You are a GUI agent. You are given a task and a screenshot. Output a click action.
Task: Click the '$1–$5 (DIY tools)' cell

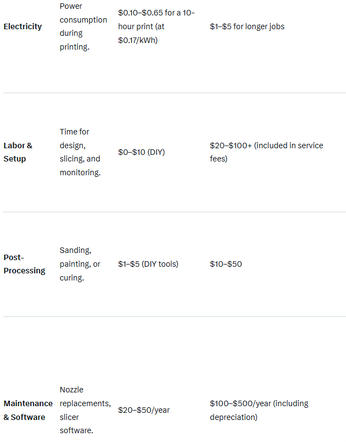click(x=148, y=264)
